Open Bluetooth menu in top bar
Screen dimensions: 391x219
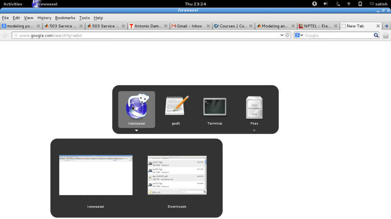pos(338,4)
